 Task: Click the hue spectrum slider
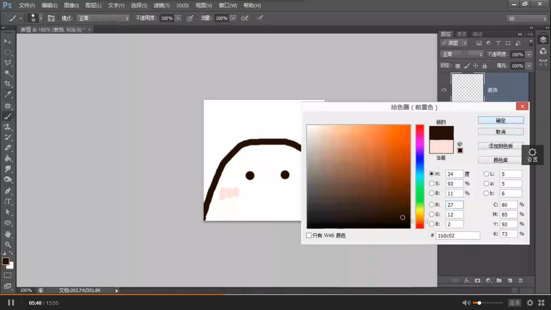[420, 176]
